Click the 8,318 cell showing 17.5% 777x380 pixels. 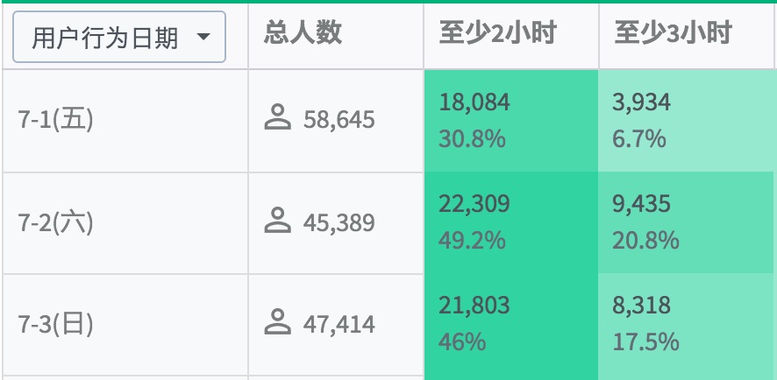(x=686, y=325)
